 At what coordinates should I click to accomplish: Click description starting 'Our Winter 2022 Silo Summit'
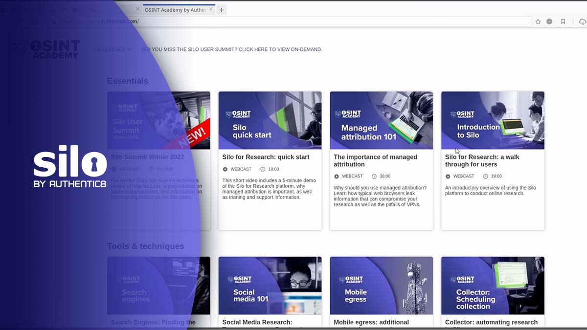click(157, 189)
